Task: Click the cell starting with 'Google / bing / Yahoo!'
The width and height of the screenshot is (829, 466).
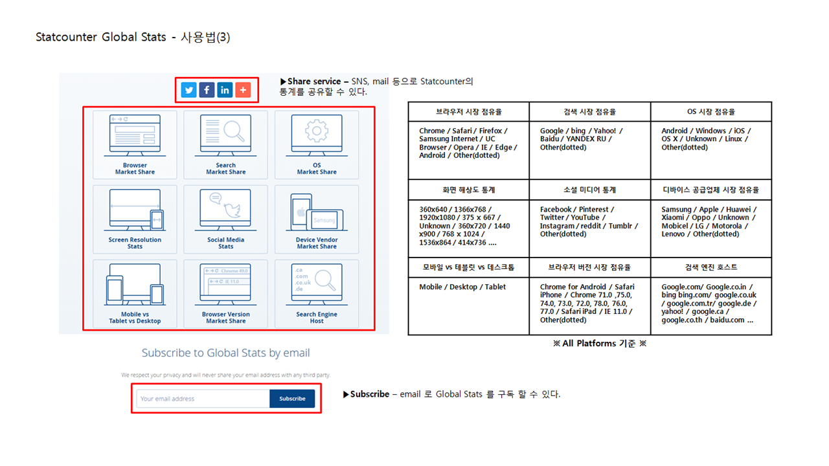Action: (589, 150)
